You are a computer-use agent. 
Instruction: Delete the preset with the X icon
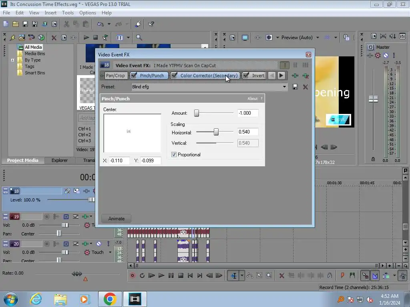305,87
